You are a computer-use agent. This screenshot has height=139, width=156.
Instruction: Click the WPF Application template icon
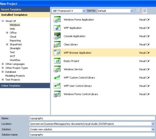[x=57, y=28]
